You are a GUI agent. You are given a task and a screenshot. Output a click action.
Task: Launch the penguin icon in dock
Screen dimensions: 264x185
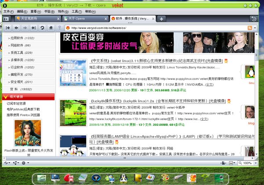pos(123,178)
